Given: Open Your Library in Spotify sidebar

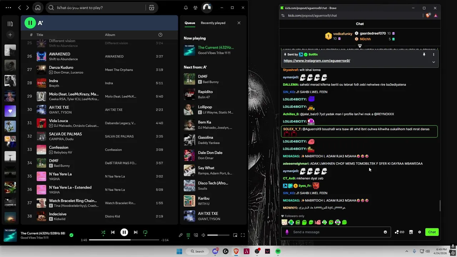Looking at the screenshot, I should 10,24.
